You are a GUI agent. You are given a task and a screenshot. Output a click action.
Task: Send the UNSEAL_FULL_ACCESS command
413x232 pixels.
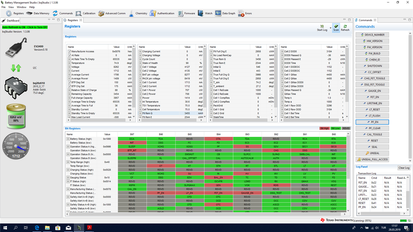coord(372,159)
